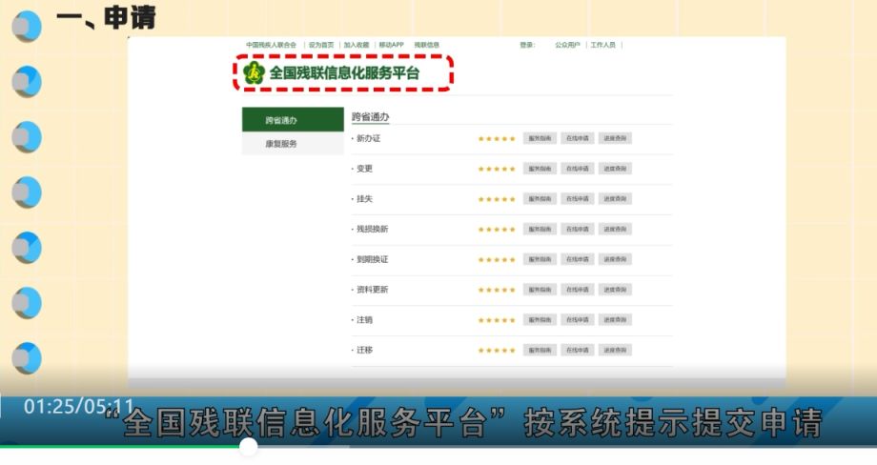Open the 挂失 service item
This screenshot has height=465, width=877.
365,198
